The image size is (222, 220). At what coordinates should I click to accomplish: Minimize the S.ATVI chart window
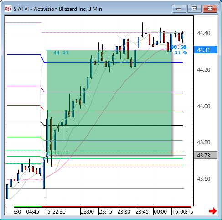[x=179, y=9]
